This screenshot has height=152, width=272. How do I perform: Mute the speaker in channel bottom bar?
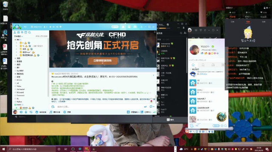coord(21,112)
